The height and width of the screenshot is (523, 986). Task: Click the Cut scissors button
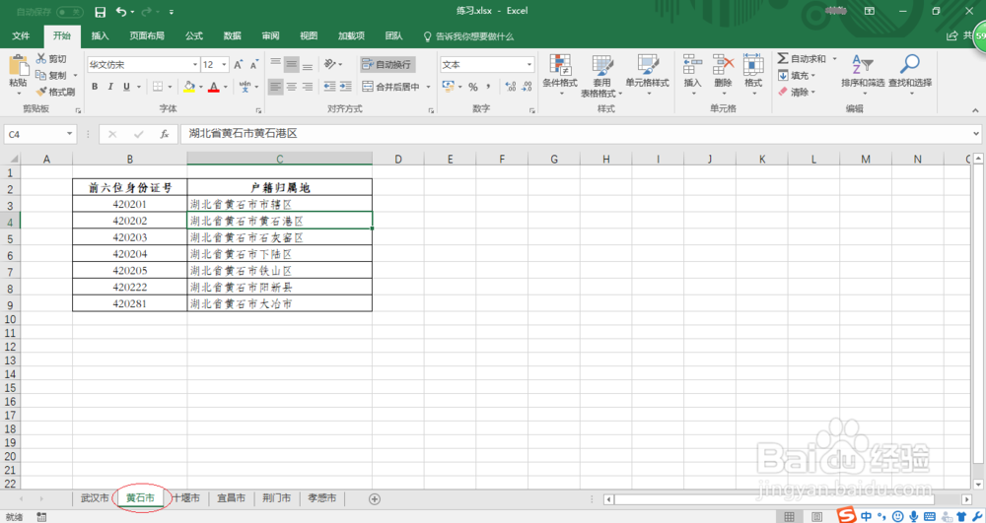point(51,58)
